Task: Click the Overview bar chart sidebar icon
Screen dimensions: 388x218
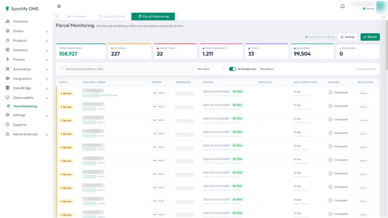Action: coord(8,21)
